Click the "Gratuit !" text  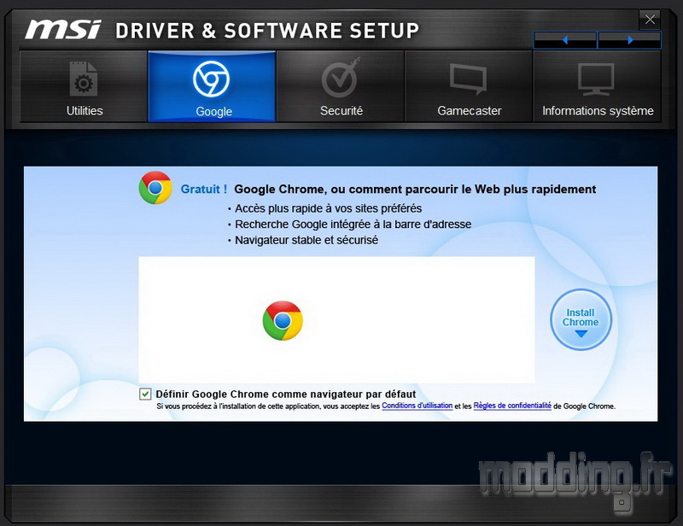click(x=204, y=189)
